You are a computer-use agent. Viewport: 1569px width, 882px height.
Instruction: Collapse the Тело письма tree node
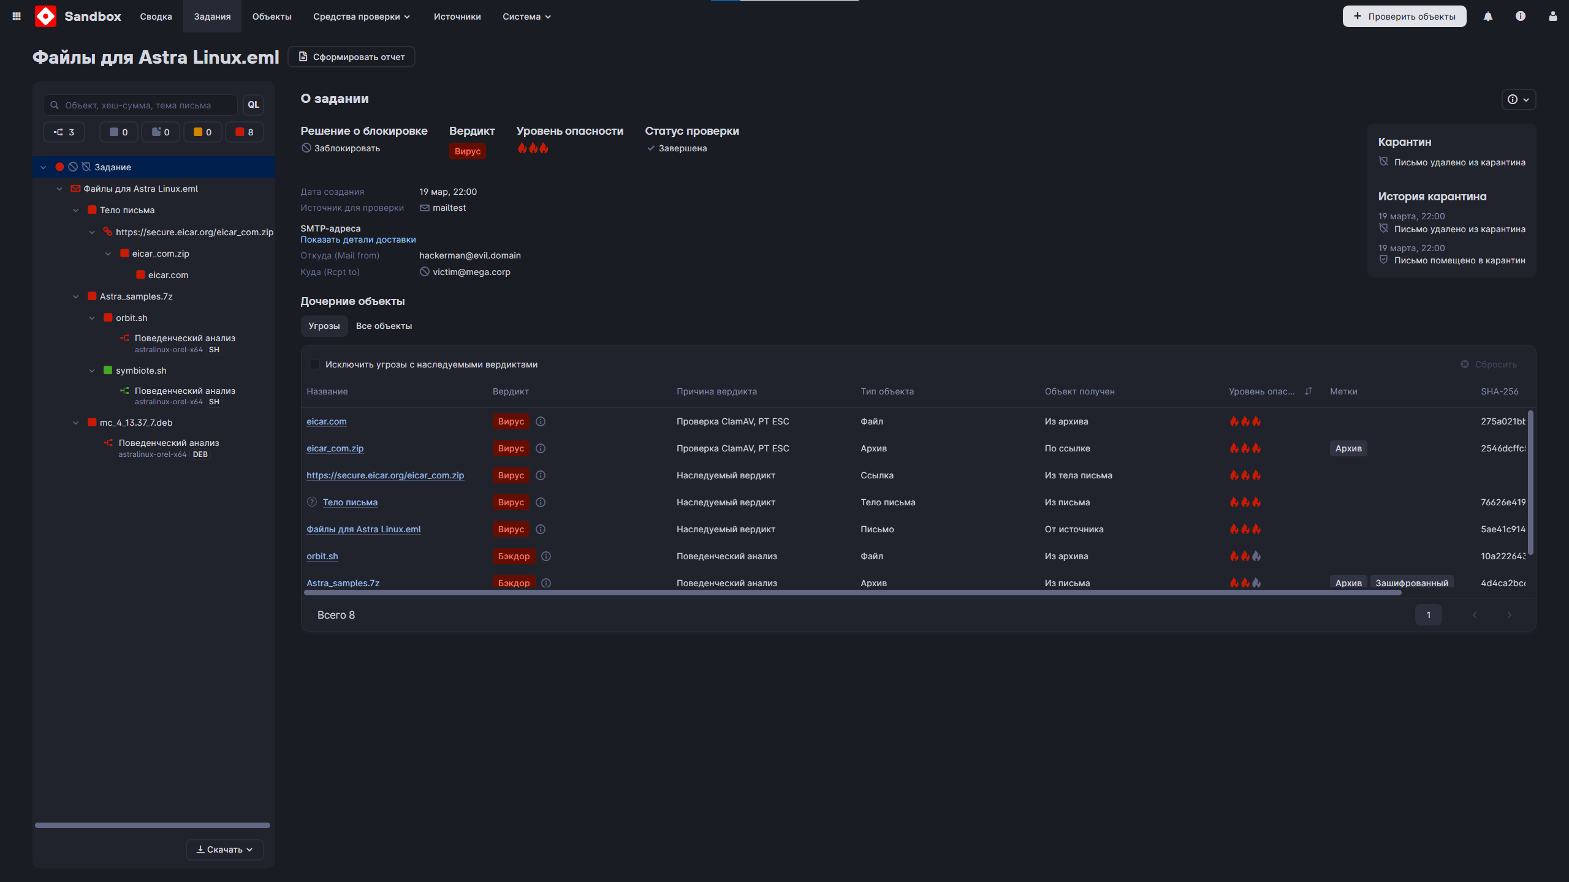75,210
